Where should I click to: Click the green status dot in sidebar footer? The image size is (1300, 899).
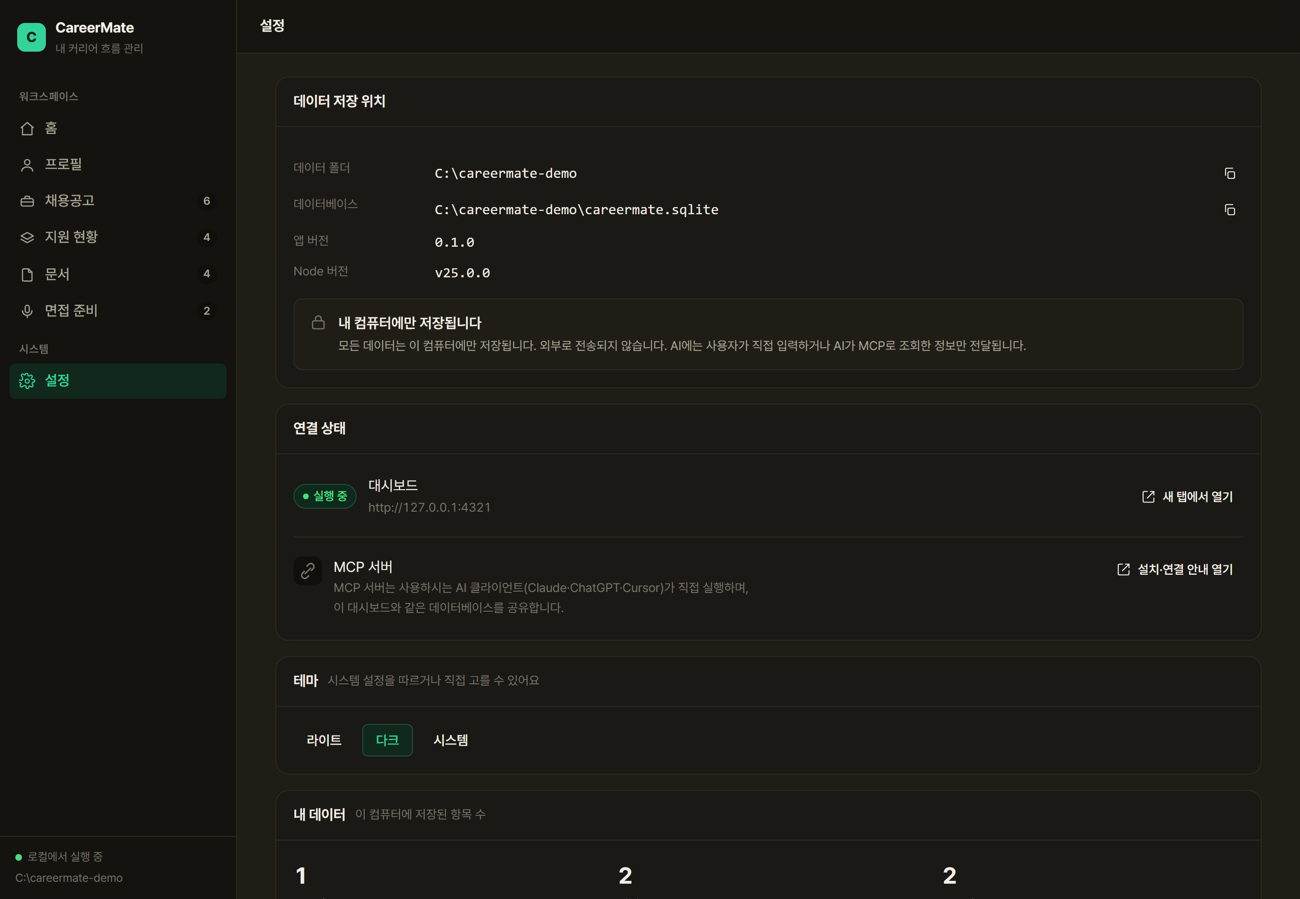19,857
